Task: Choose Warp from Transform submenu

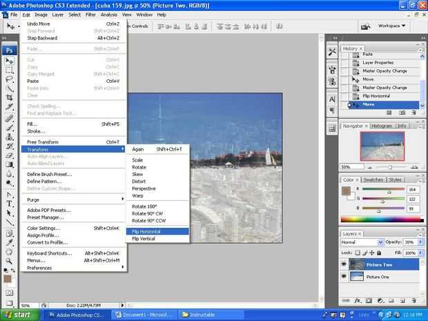Action: tap(157, 196)
